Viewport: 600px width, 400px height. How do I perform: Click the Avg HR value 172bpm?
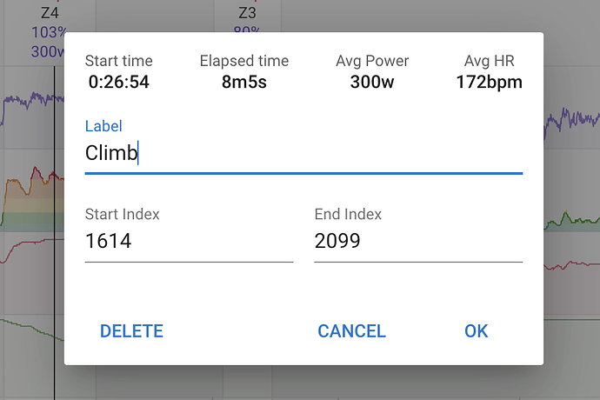click(x=489, y=83)
